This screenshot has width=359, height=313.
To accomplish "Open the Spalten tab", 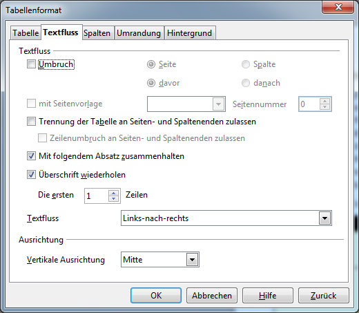I will point(97,33).
